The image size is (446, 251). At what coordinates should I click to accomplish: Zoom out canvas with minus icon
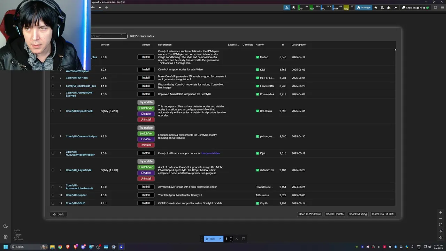tap(440, 219)
